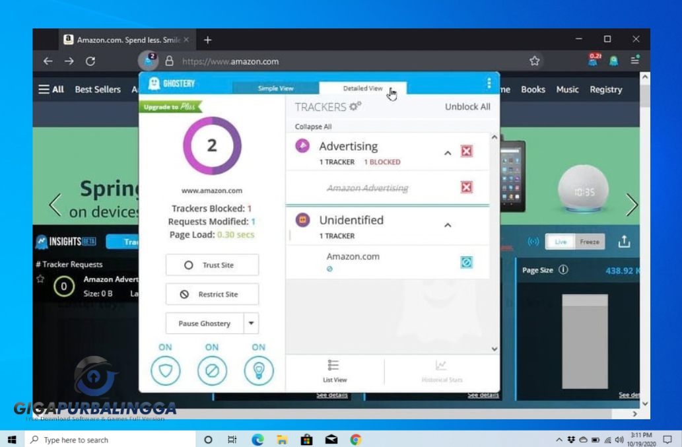Go to the next Amazon banner slide
The image size is (682, 447).
(632, 205)
